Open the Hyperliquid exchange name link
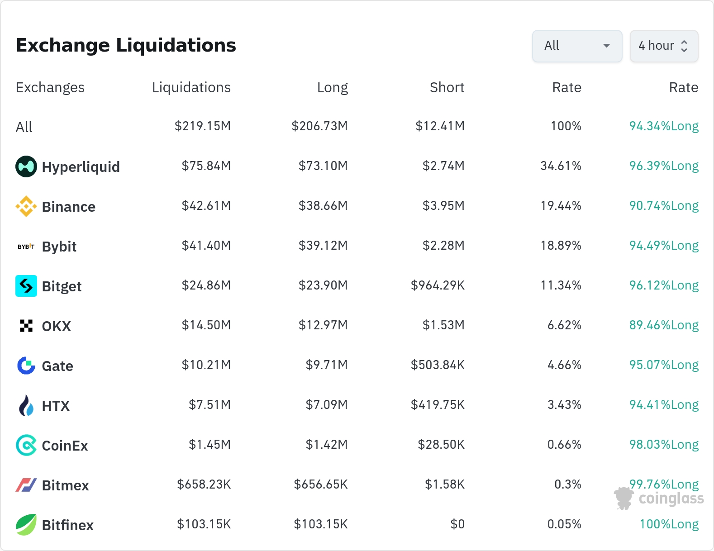This screenshot has height=551, width=714. [x=81, y=167]
